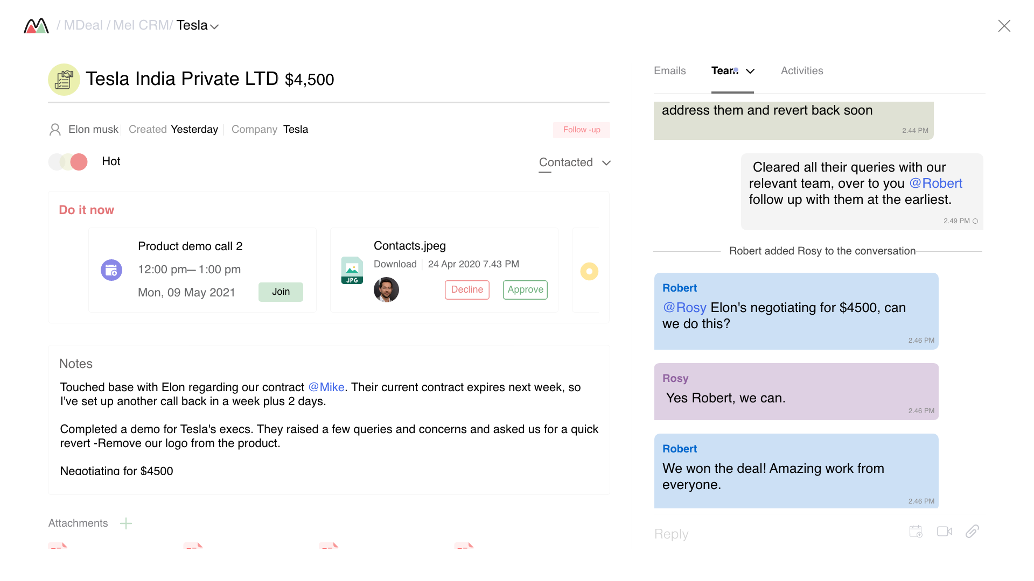This screenshot has height=581, width=1034.
Task: Click the schedule calendar icon in reply bar
Action: point(916,532)
